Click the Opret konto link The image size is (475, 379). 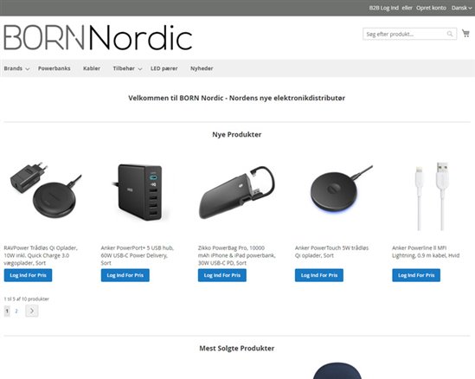(431, 8)
